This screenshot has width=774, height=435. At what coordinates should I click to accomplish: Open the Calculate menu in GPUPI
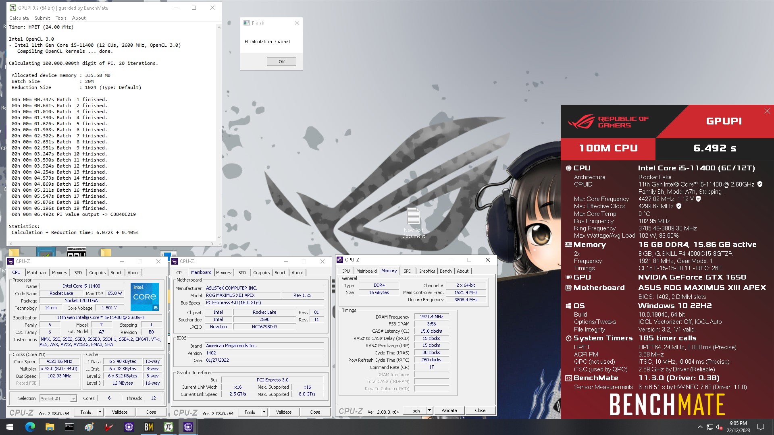click(x=19, y=18)
